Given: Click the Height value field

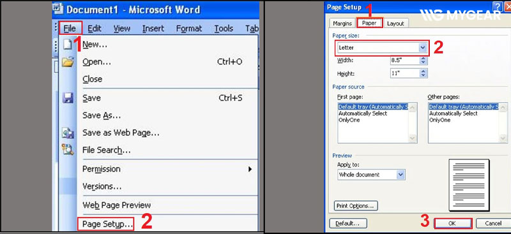Looking at the screenshot, I should tap(404, 73).
